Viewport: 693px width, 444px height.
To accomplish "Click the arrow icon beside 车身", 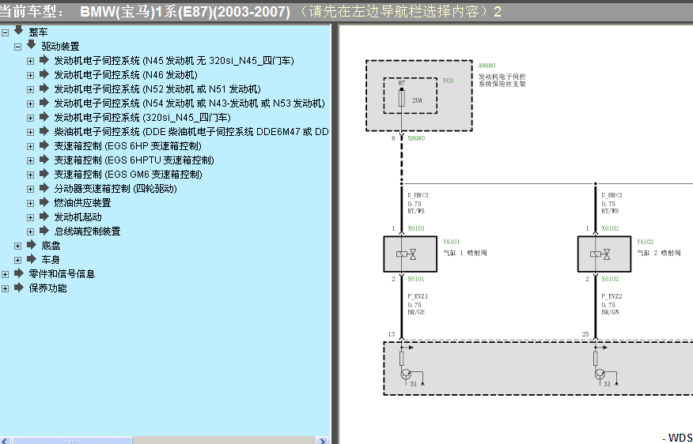I will (32, 259).
